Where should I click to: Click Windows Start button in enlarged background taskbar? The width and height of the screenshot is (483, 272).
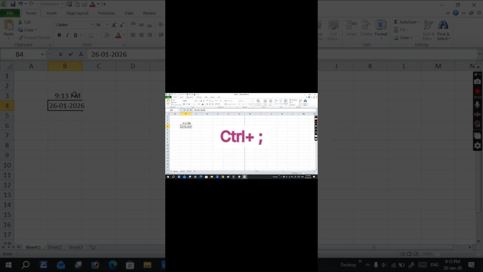point(8,265)
